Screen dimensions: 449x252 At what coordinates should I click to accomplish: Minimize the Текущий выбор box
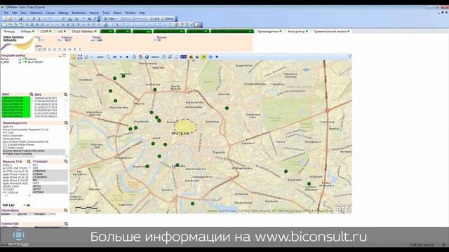[60, 55]
